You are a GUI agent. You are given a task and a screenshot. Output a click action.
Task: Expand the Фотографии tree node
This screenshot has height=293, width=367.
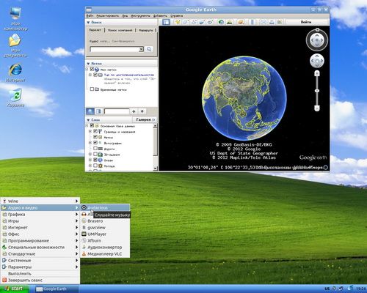coord(90,143)
